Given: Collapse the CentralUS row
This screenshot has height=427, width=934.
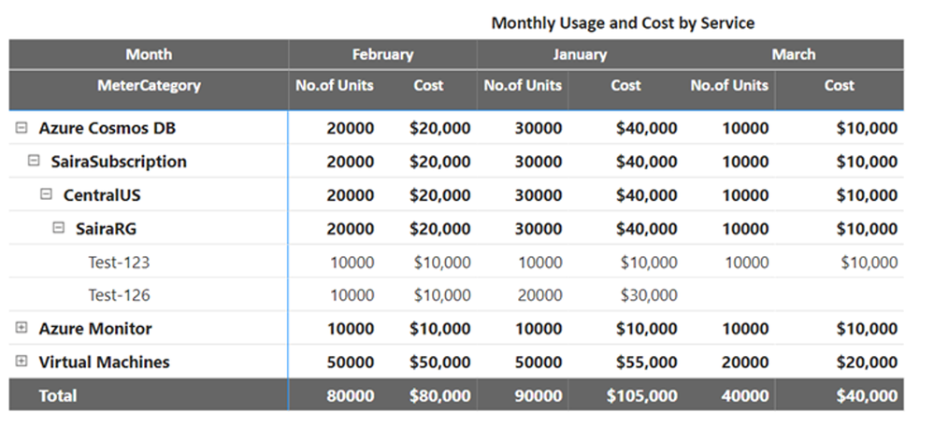Looking at the screenshot, I should pyautogui.click(x=46, y=195).
